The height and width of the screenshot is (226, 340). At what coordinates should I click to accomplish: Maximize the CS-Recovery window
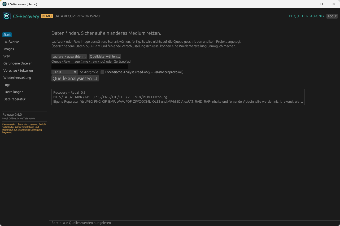[x=321, y=4]
